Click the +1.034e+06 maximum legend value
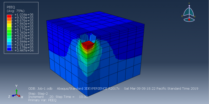Image resolution: width=209 pixels, height=104 pixels. (24, 15)
